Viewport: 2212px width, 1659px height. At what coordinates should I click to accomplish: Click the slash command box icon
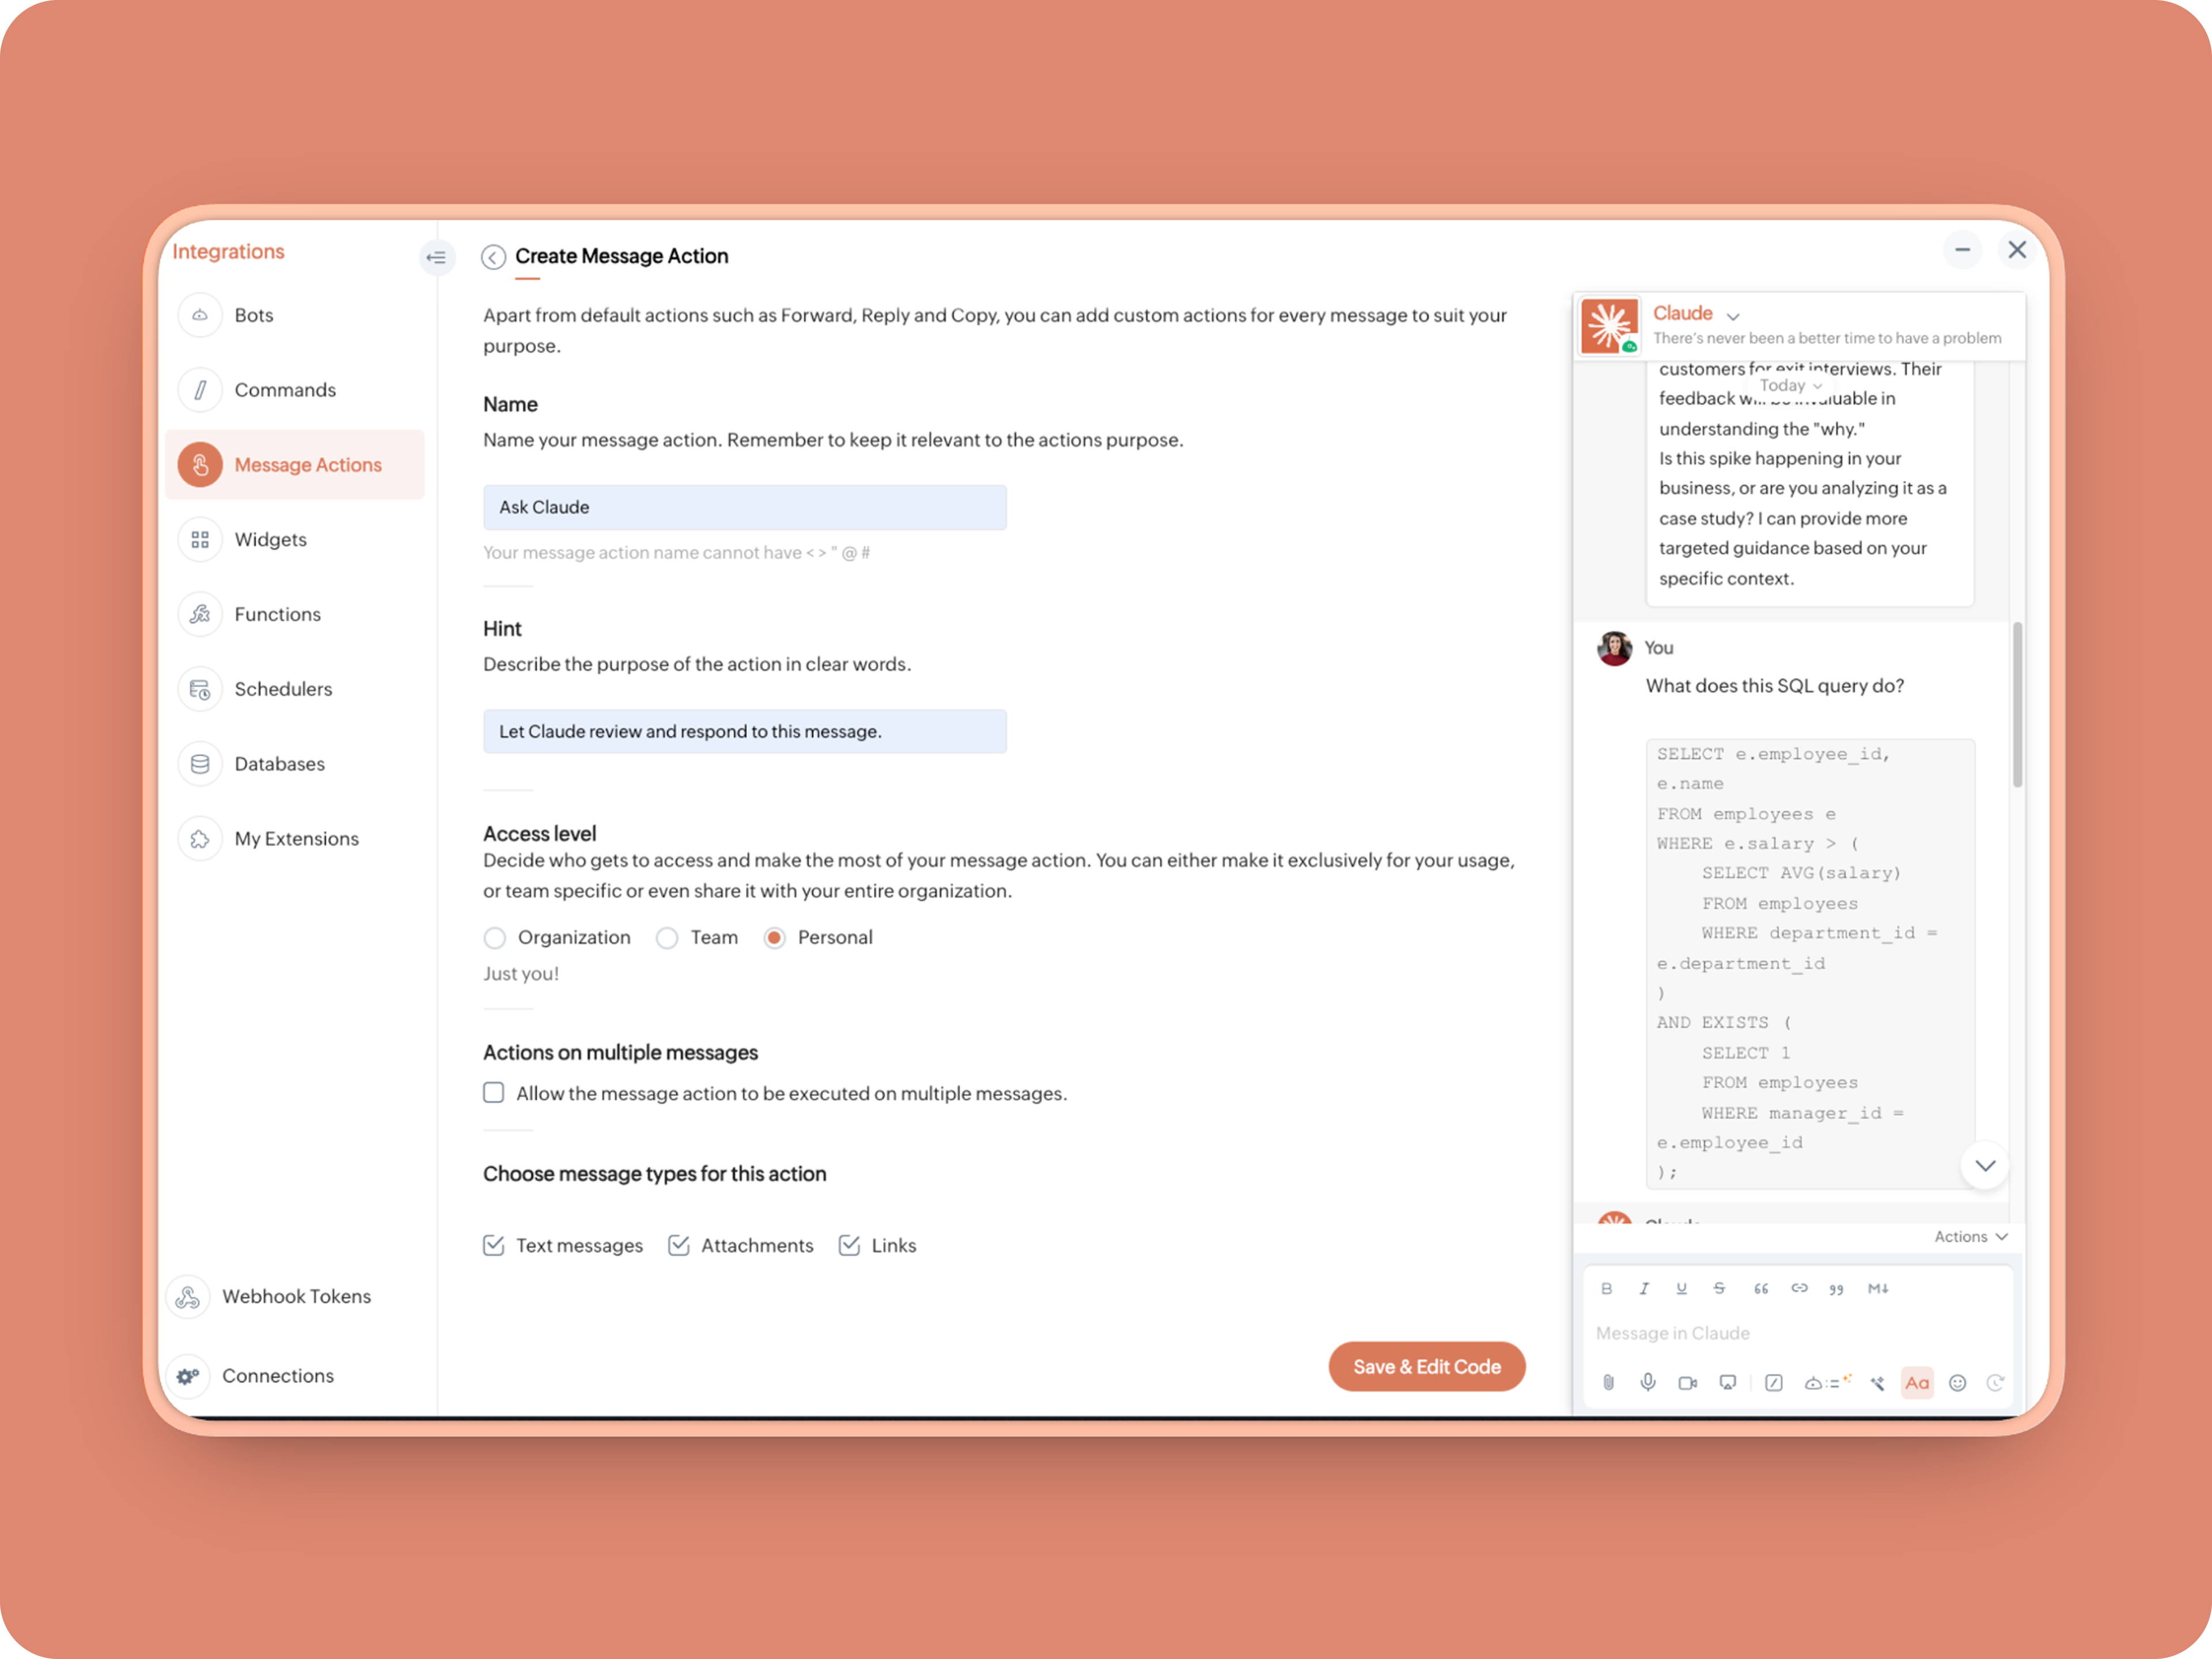point(1773,1383)
